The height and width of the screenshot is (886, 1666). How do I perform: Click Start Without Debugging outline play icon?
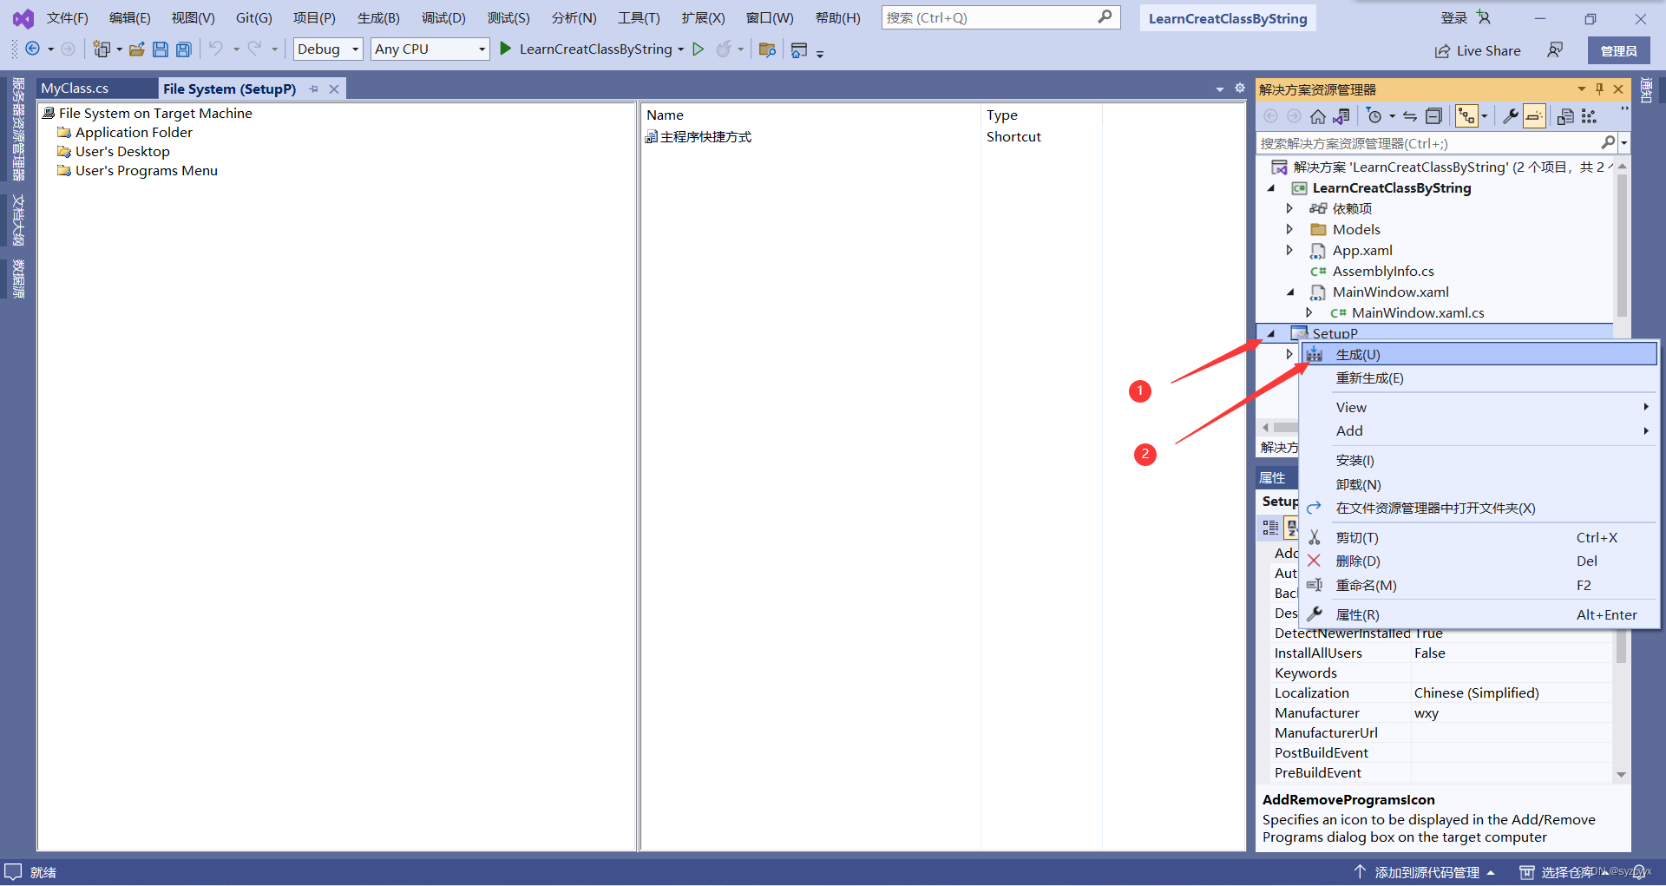tap(699, 49)
